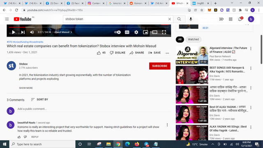Search with your voice microphone
Viewport: 263px width, 148px height.
[x=191, y=19]
